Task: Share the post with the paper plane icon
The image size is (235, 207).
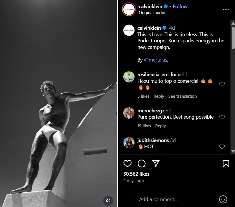Action: coord(156,164)
